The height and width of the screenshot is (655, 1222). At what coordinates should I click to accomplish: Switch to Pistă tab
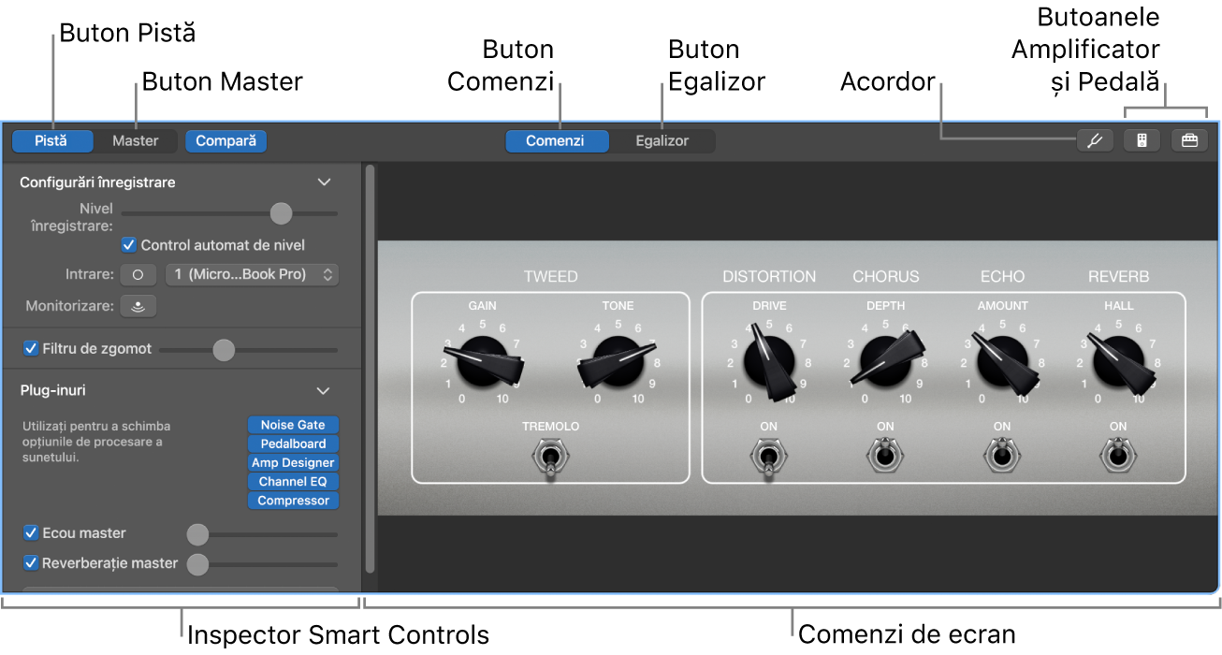[x=52, y=141]
